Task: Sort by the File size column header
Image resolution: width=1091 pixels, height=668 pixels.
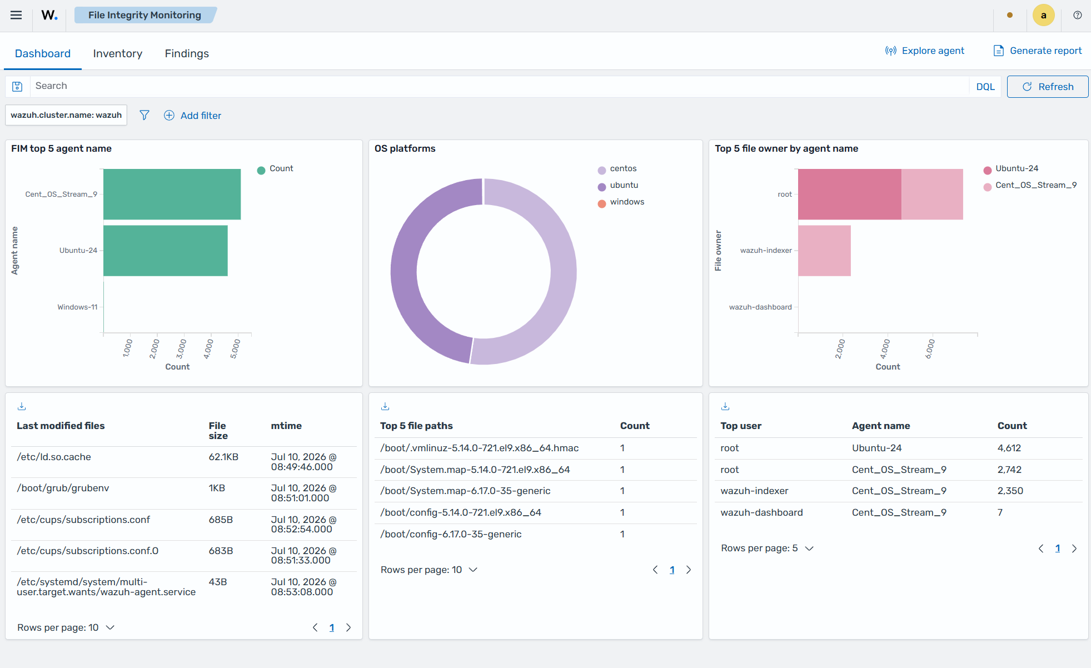Action: 218,431
